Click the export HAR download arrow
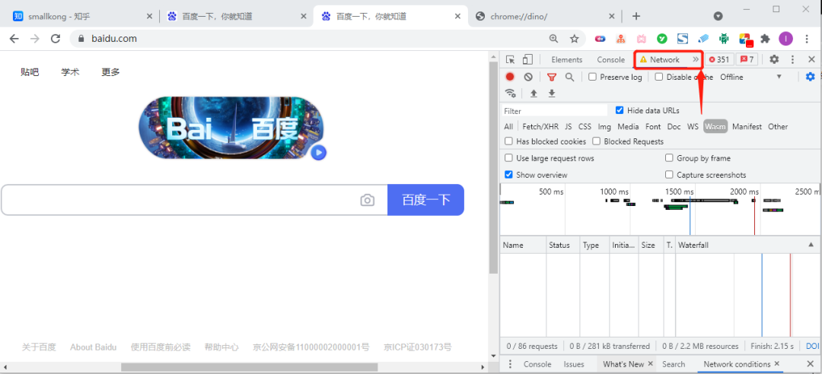Screen dimensions: 822x374 pyautogui.click(x=552, y=93)
